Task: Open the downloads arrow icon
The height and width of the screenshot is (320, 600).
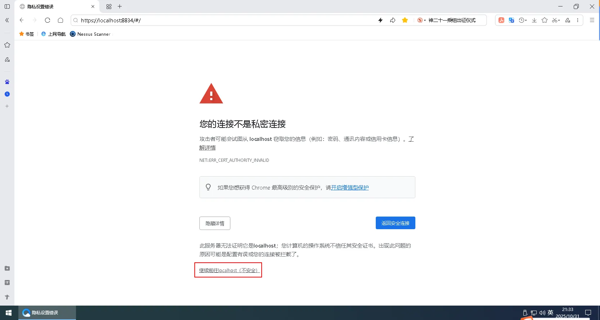Action: point(534,20)
